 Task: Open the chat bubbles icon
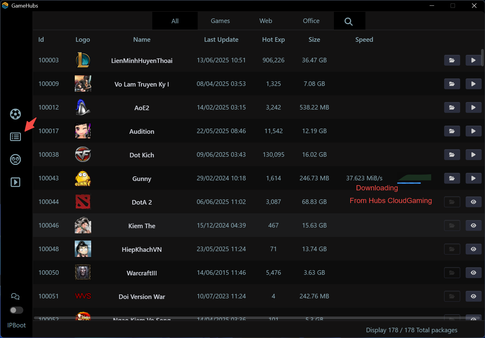(15, 297)
